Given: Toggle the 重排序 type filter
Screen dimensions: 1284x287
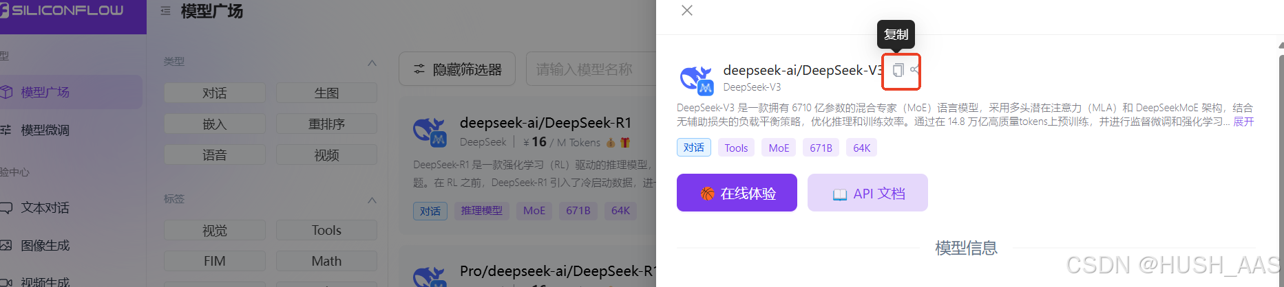Looking at the screenshot, I should (x=326, y=124).
